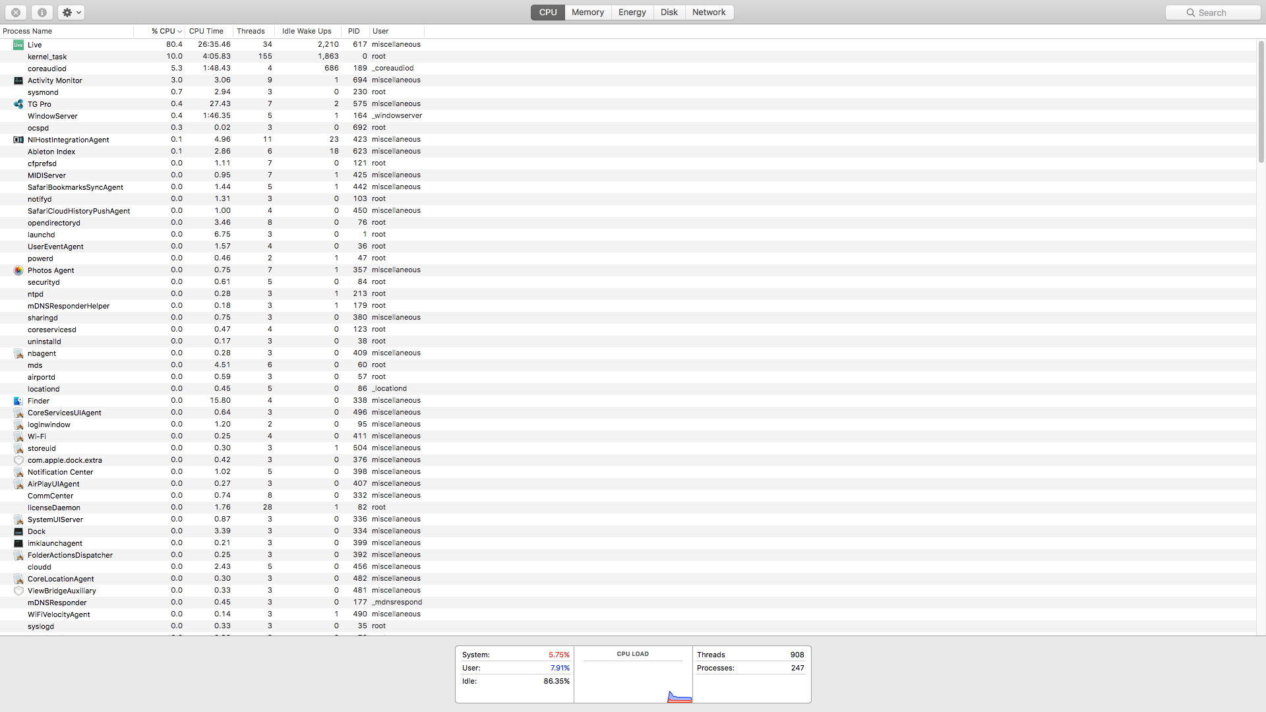Sort by Process Name column header
The height and width of the screenshot is (712, 1266).
click(67, 31)
